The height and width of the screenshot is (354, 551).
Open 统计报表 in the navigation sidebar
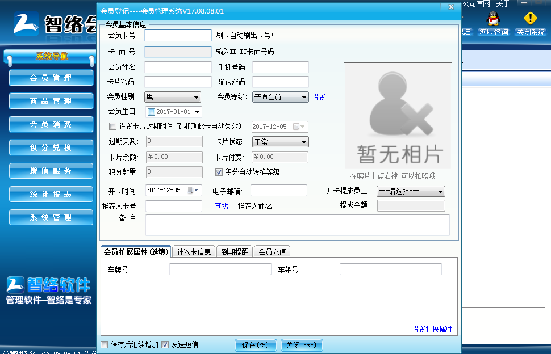(x=51, y=194)
